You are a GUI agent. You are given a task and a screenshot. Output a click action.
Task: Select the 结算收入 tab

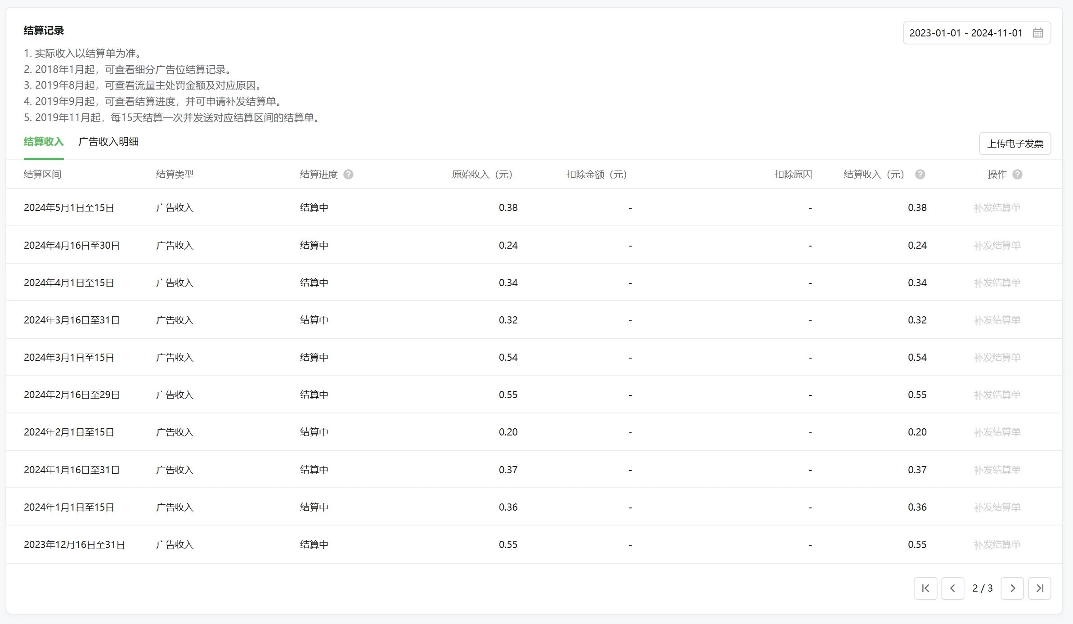point(44,142)
